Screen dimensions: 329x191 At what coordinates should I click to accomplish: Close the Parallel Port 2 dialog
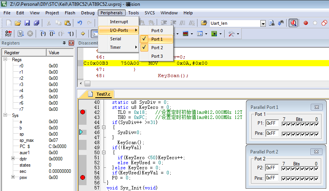click(316, 151)
